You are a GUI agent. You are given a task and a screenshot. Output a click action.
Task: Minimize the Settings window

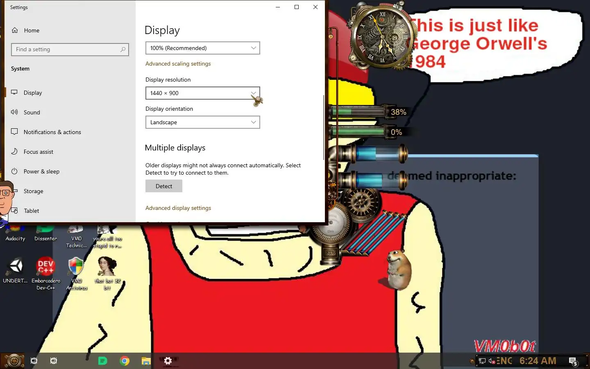[x=278, y=7]
